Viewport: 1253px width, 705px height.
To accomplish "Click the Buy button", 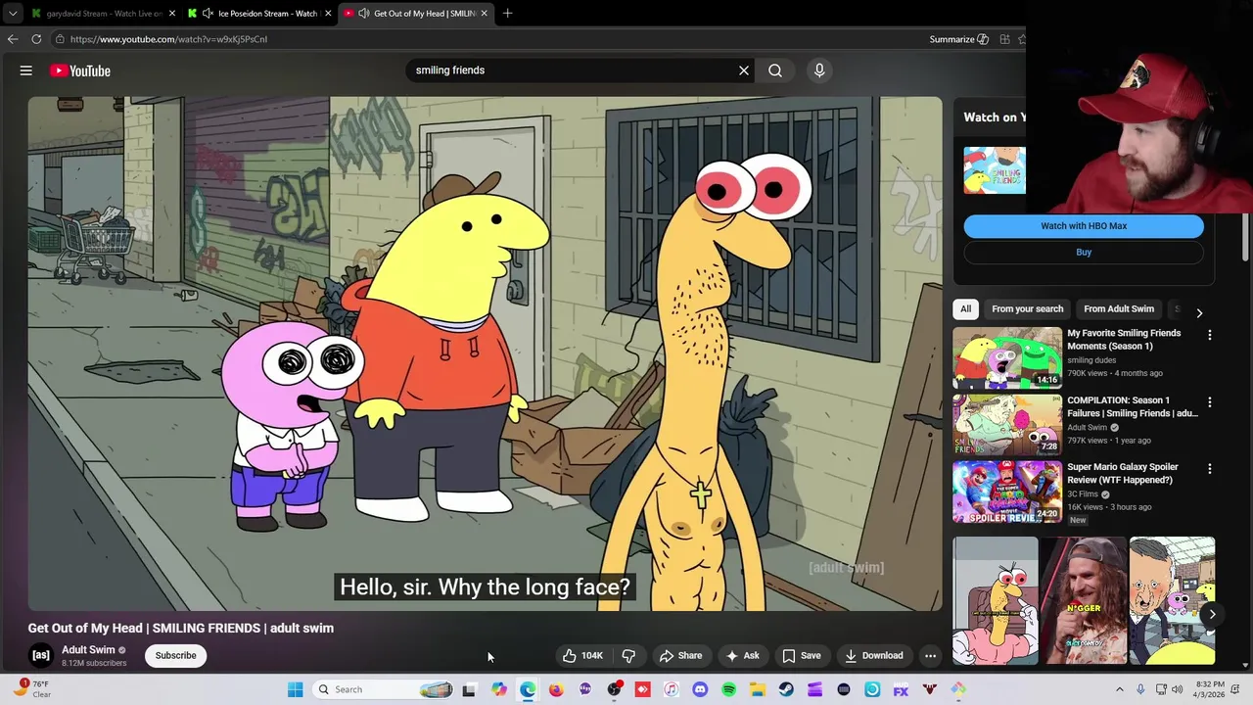I will (1084, 253).
